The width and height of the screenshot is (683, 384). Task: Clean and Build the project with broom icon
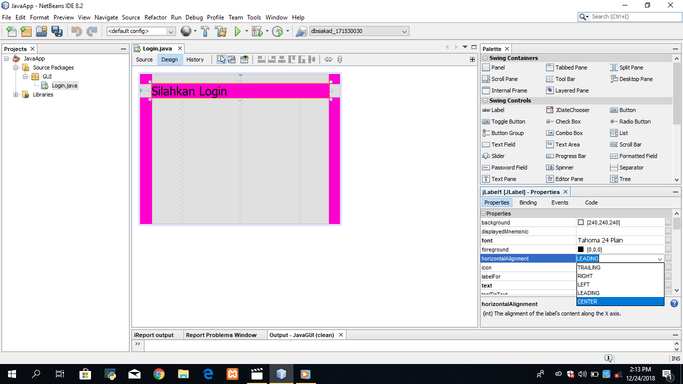[x=221, y=31]
